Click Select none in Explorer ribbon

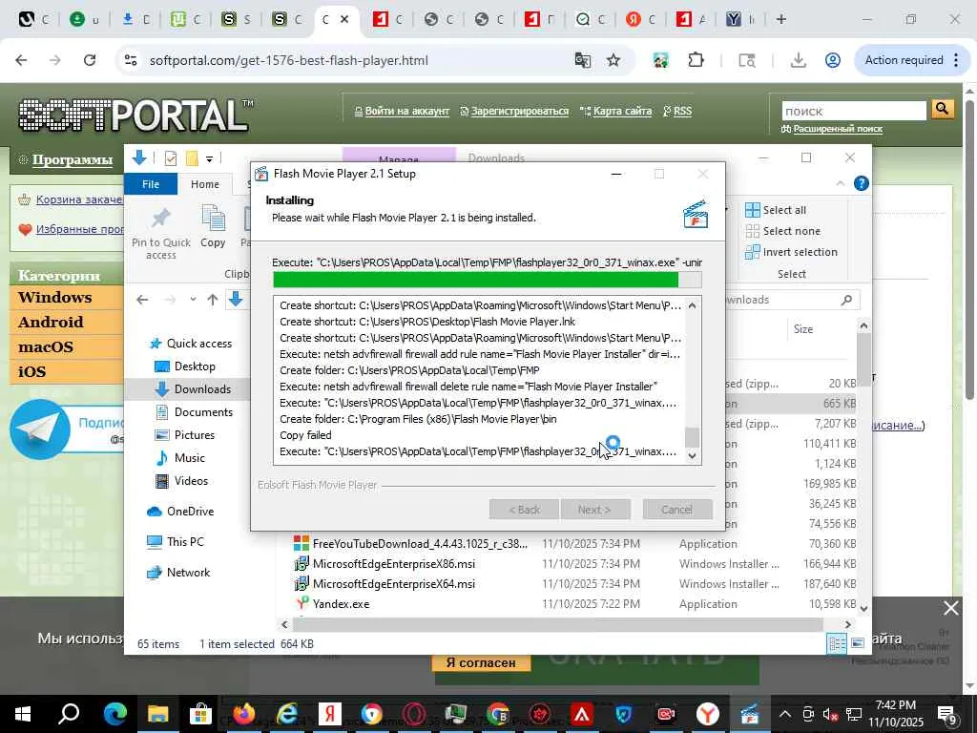(782, 231)
